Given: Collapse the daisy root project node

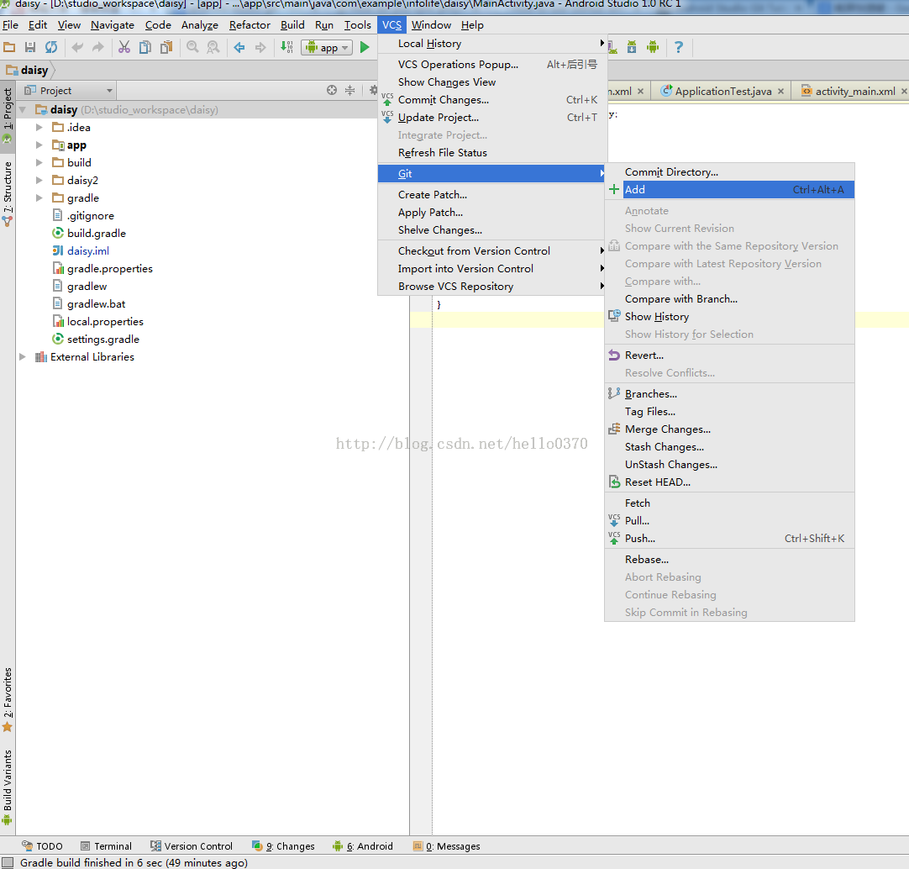Looking at the screenshot, I should click(x=23, y=109).
